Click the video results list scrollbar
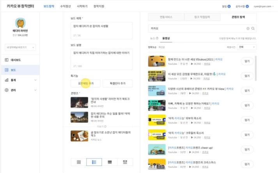 pyautogui.click(x=255, y=69)
